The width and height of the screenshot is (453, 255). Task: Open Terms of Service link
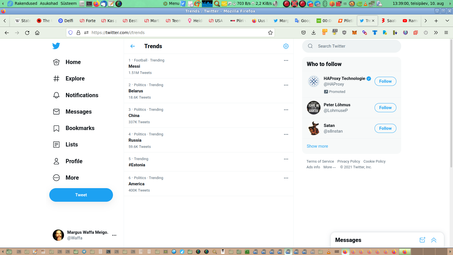[320, 161]
